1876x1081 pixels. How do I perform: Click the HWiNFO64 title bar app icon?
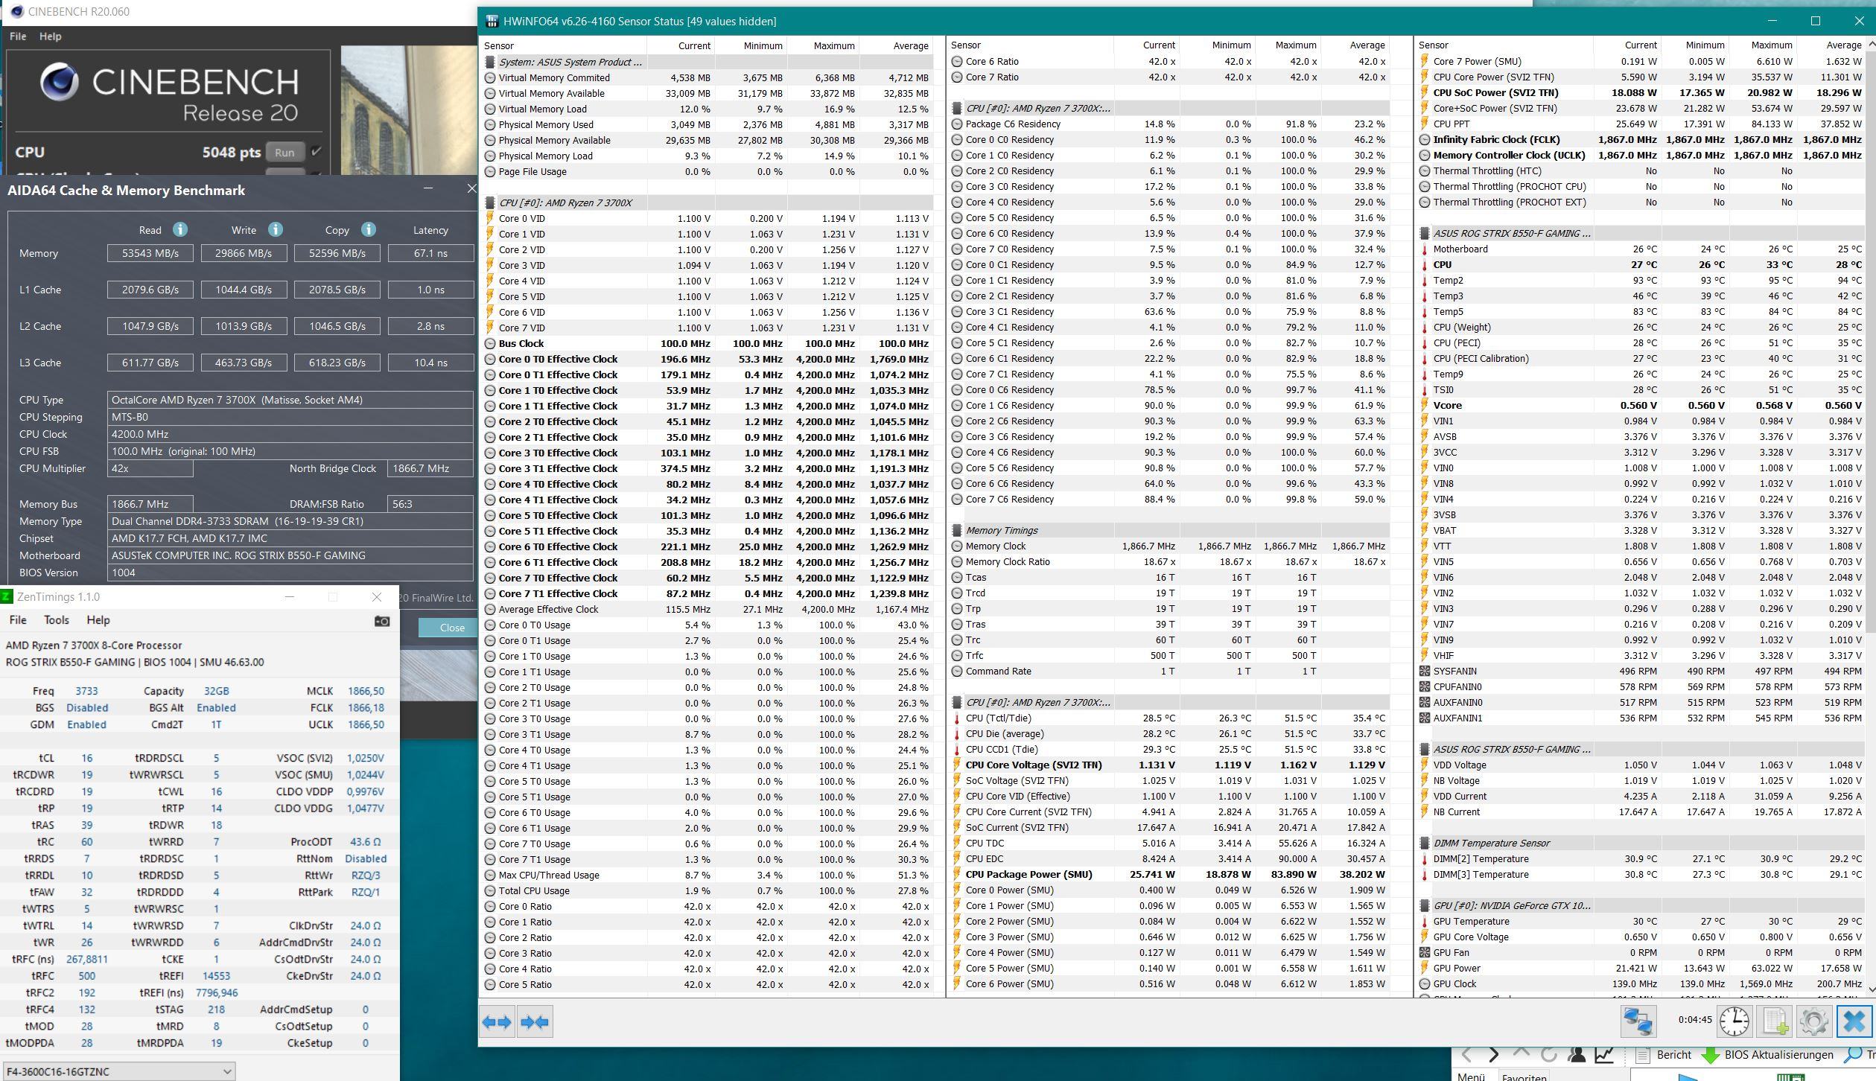492,21
